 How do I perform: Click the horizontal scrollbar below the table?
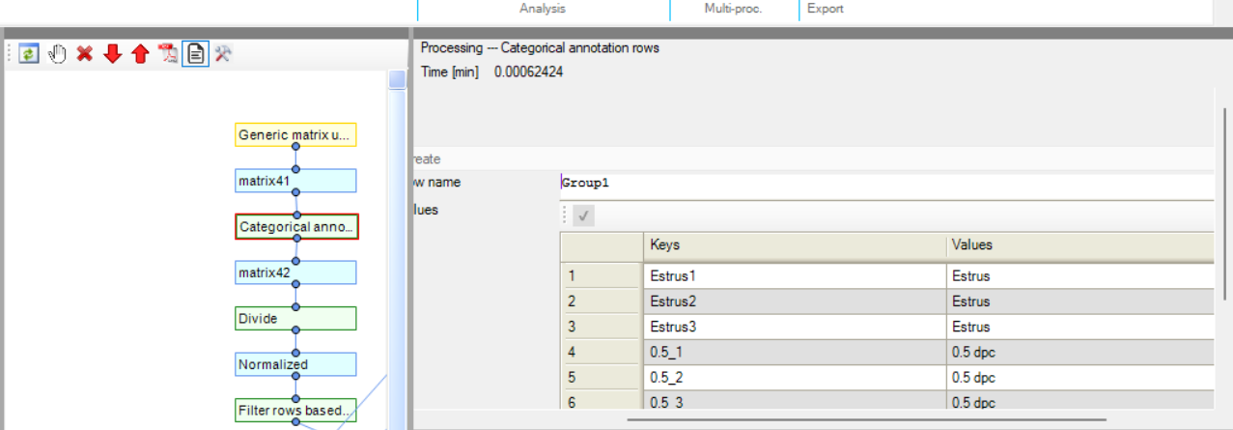(866, 419)
